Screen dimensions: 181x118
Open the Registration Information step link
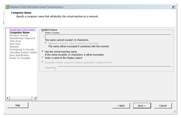[x=23, y=30]
